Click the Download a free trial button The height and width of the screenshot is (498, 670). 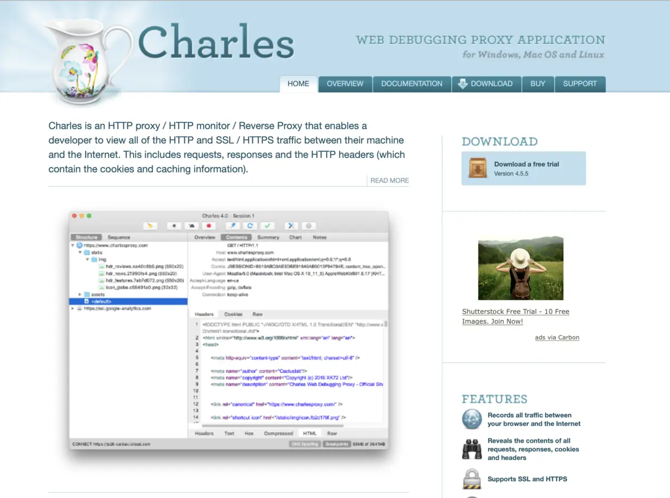tap(524, 169)
